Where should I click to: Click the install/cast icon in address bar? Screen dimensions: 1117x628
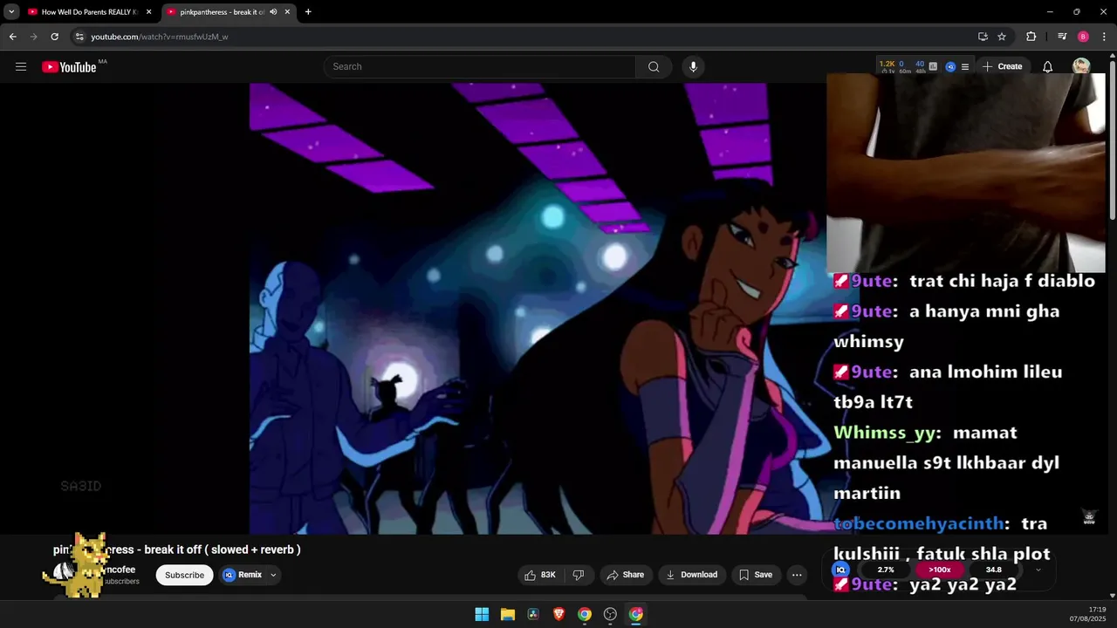point(983,37)
